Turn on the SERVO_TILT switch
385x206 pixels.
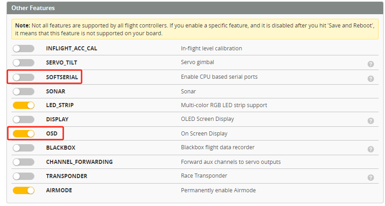point(23,63)
